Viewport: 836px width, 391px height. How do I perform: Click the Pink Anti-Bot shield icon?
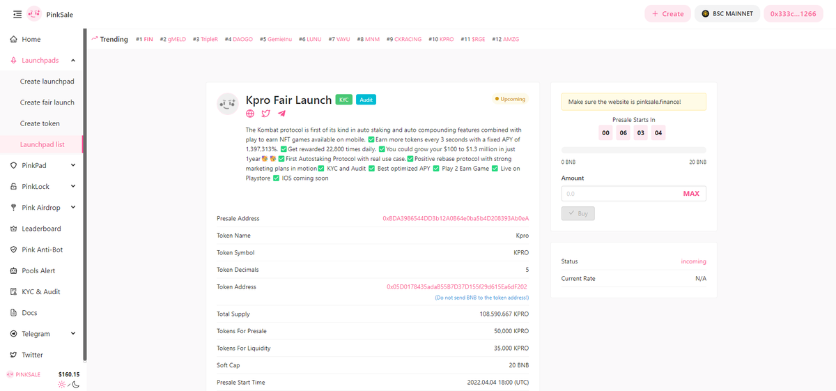14,250
